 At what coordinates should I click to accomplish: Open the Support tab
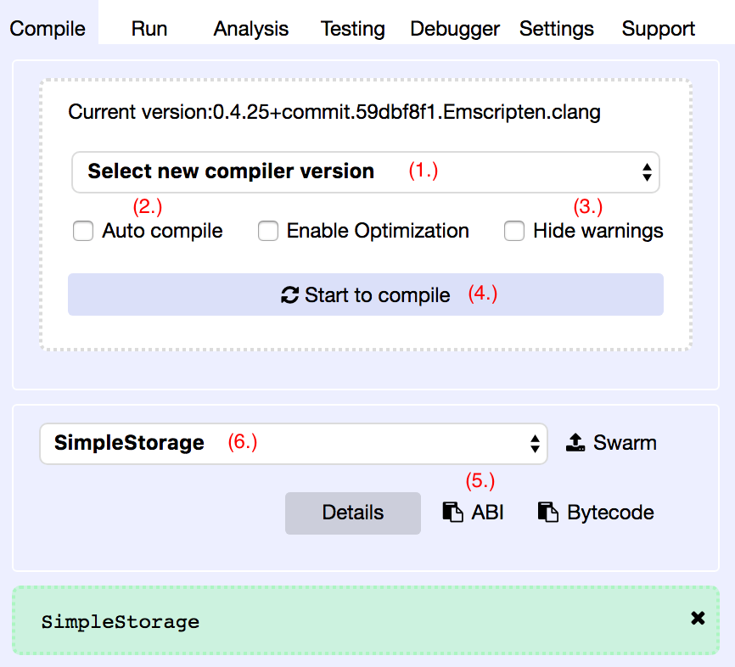(659, 29)
